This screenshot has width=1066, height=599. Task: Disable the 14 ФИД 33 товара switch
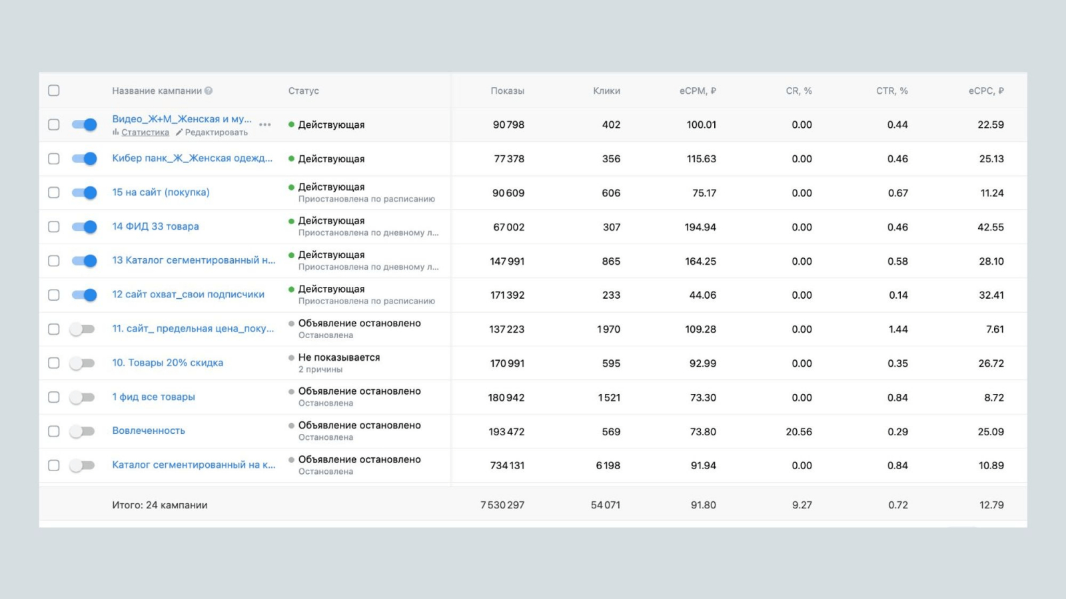tap(84, 226)
